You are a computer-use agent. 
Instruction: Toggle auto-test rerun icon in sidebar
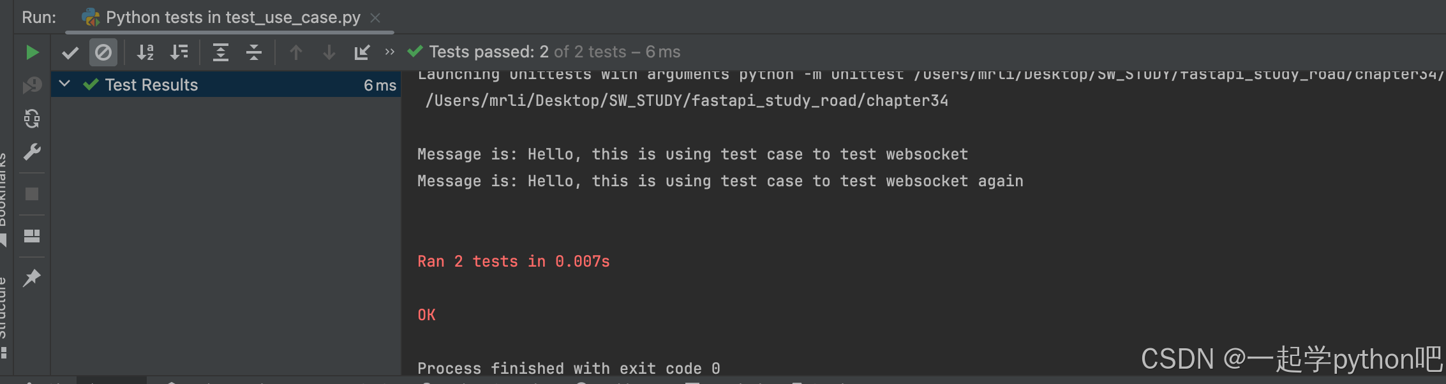[32, 119]
